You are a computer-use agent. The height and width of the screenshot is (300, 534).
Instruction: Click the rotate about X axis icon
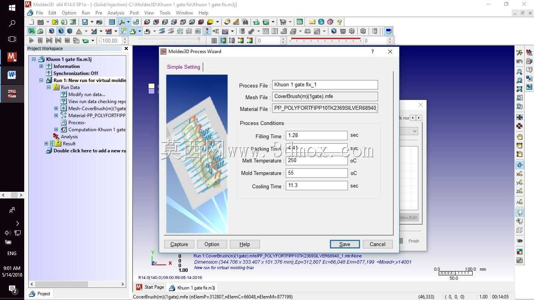tap(520, 174)
